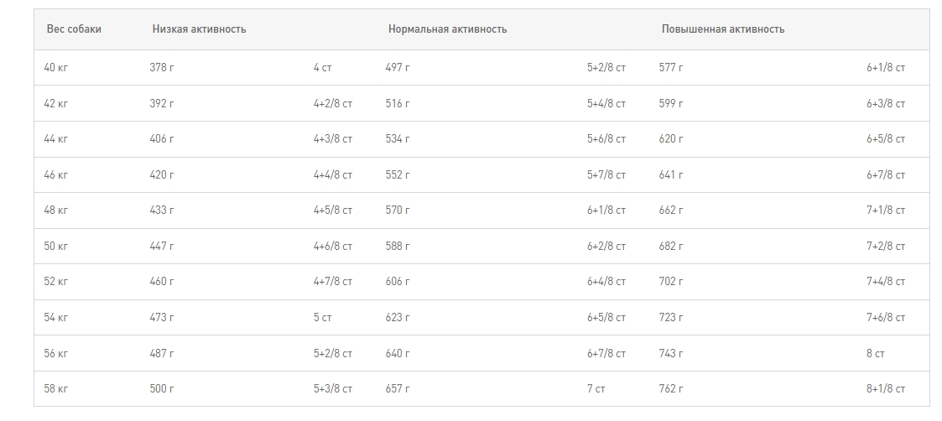Click the 378 г value
Image resolution: width=942 pixels, height=421 pixels.
click(x=162, y=68)
